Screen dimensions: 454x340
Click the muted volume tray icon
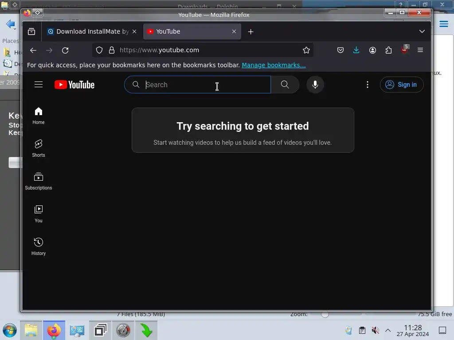click(375, 330)
